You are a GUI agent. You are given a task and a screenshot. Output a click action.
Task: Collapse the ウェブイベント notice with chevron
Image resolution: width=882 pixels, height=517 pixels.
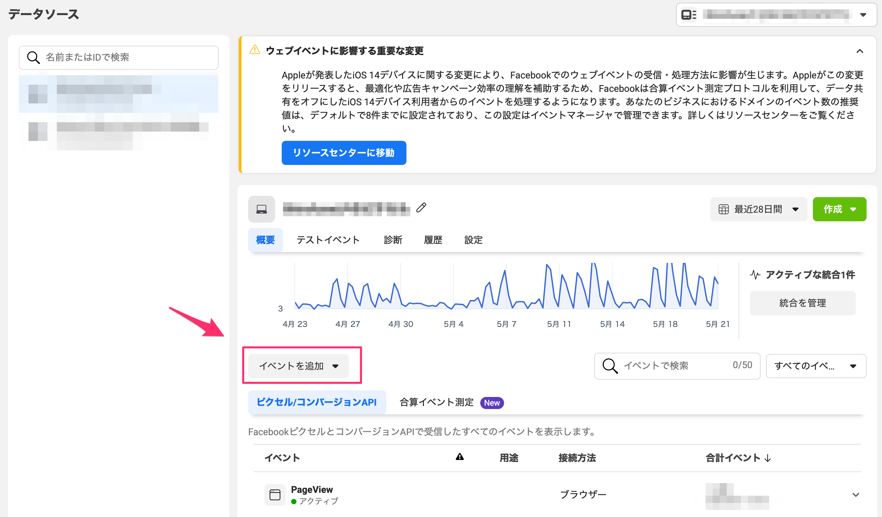click(x=860, y=51)
